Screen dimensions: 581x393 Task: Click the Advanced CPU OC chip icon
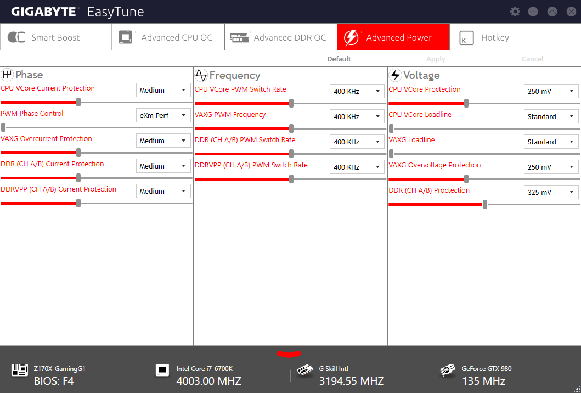126,37
